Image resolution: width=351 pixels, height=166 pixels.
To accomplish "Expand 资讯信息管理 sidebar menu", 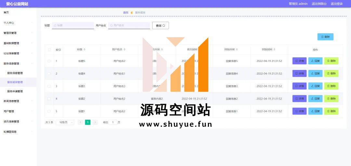I will coord(18,122).
